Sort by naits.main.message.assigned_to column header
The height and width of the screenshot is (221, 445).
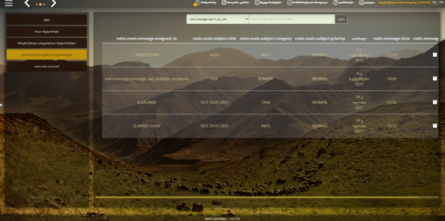pyautogui.click(x=146, y=38)
